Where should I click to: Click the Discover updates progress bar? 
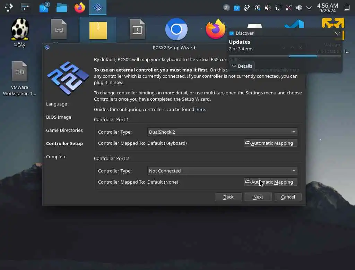285,56
